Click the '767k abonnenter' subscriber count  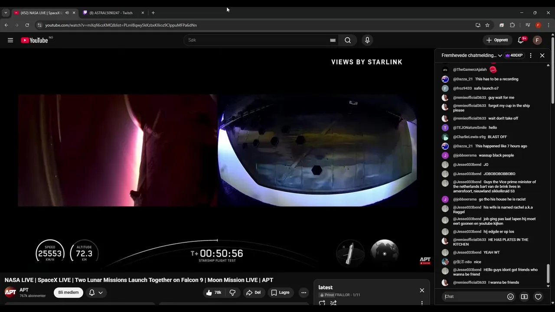coord(33,296)
